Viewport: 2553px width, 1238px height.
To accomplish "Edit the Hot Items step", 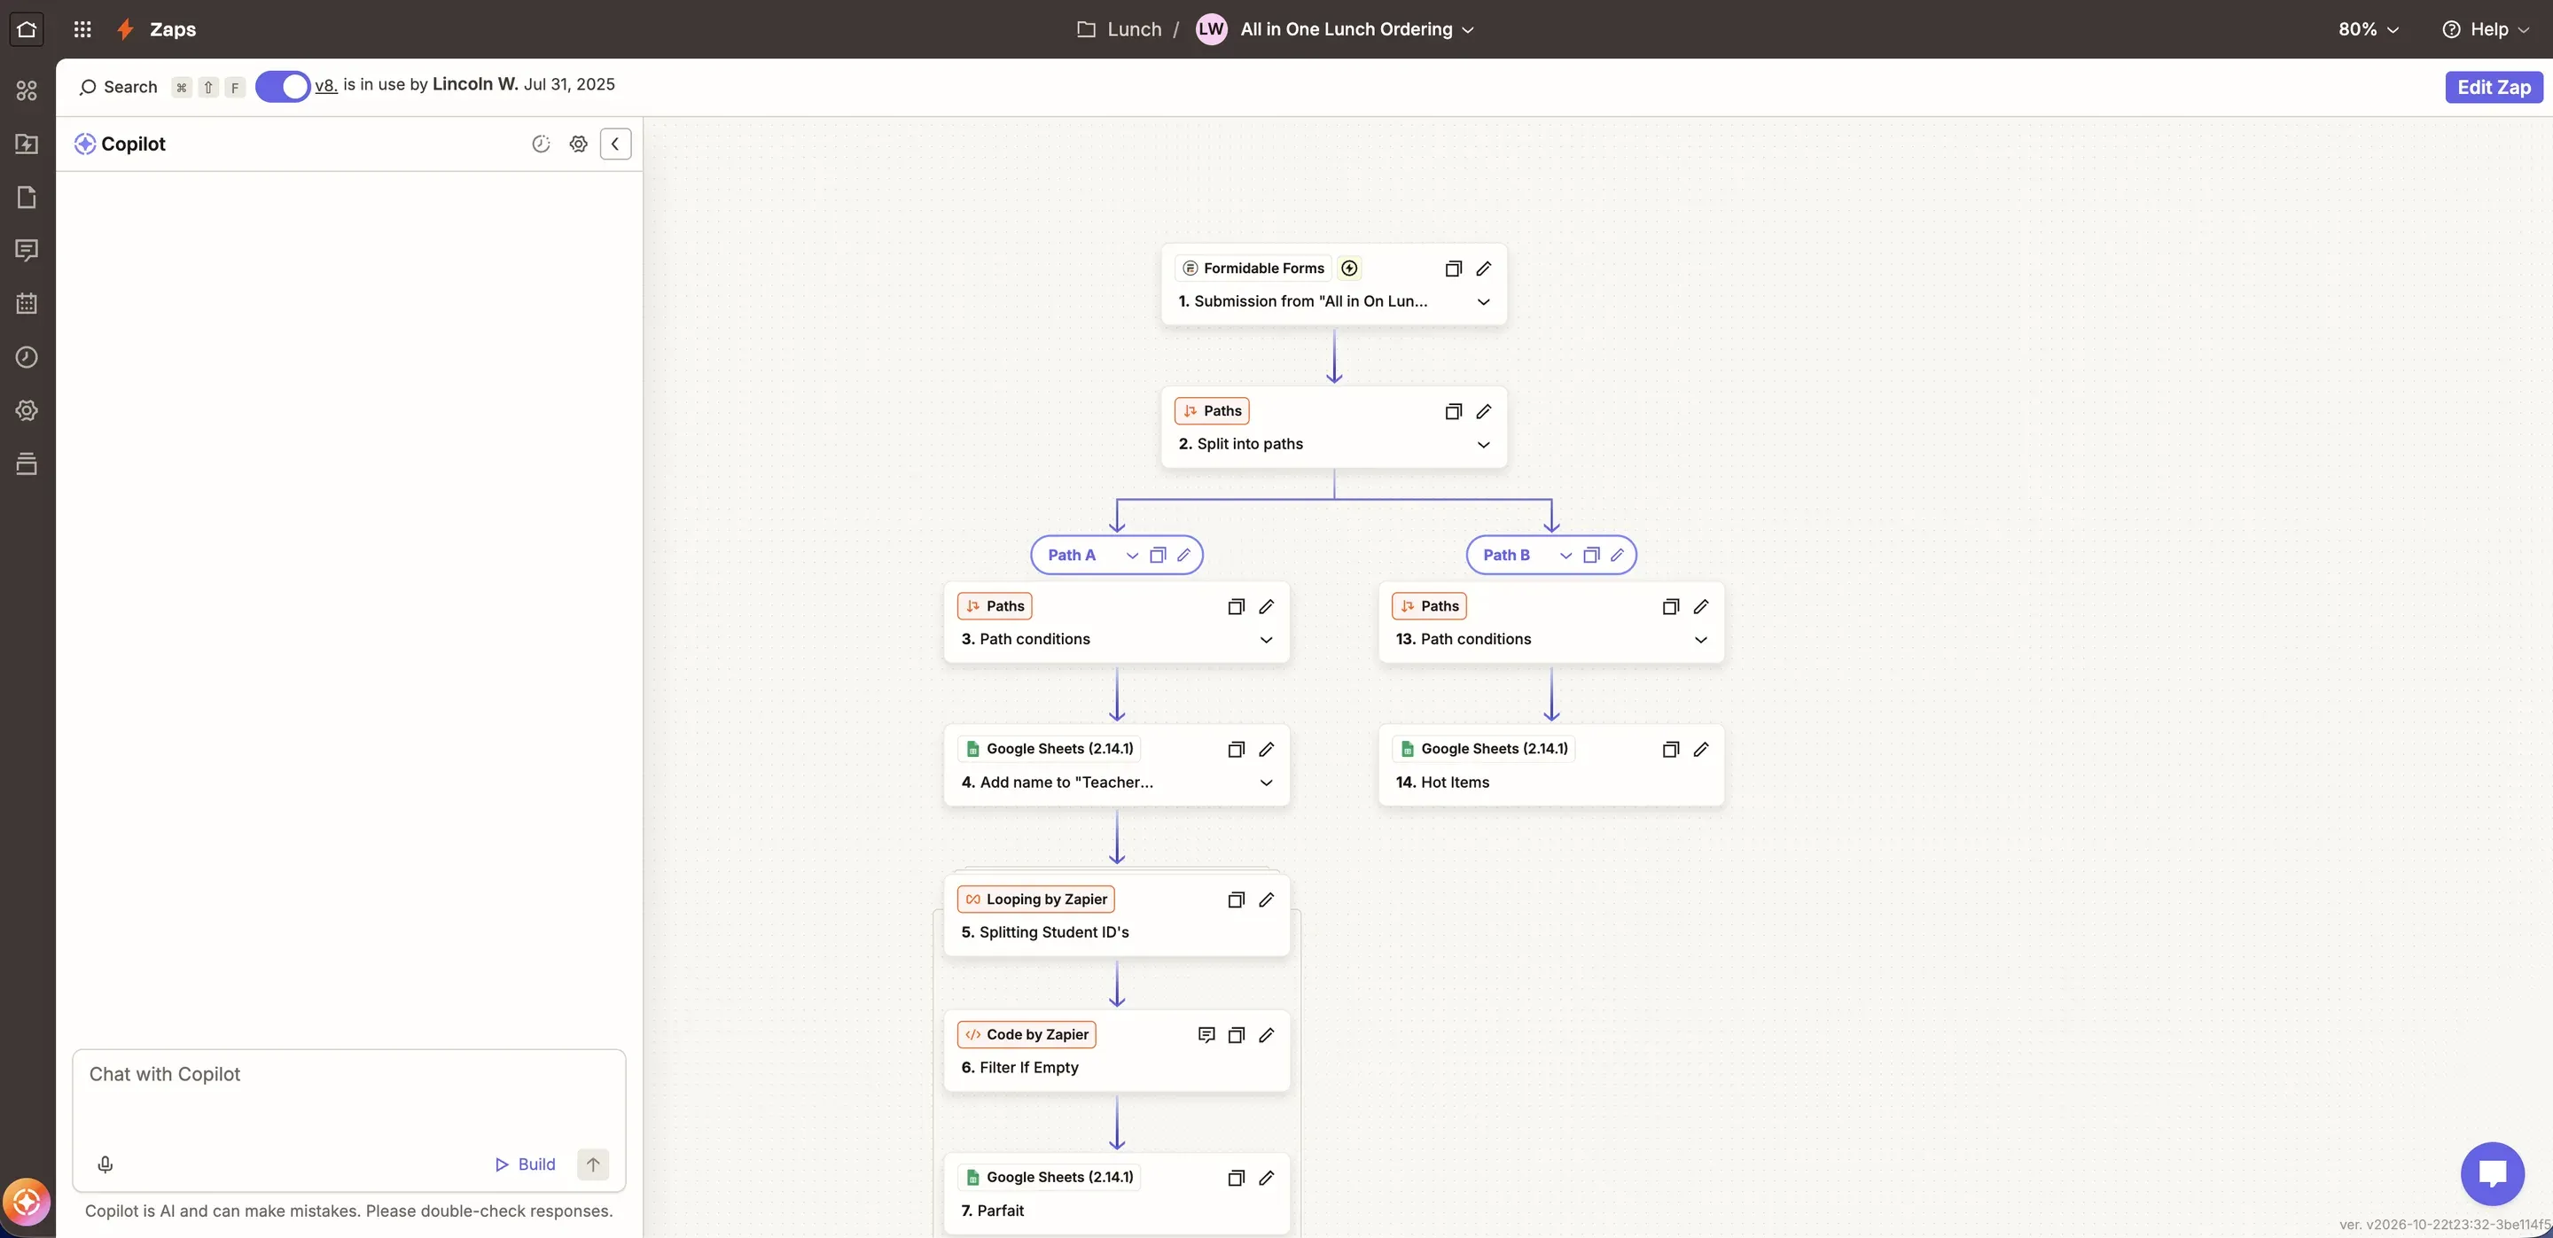I will click(1701, 749).
